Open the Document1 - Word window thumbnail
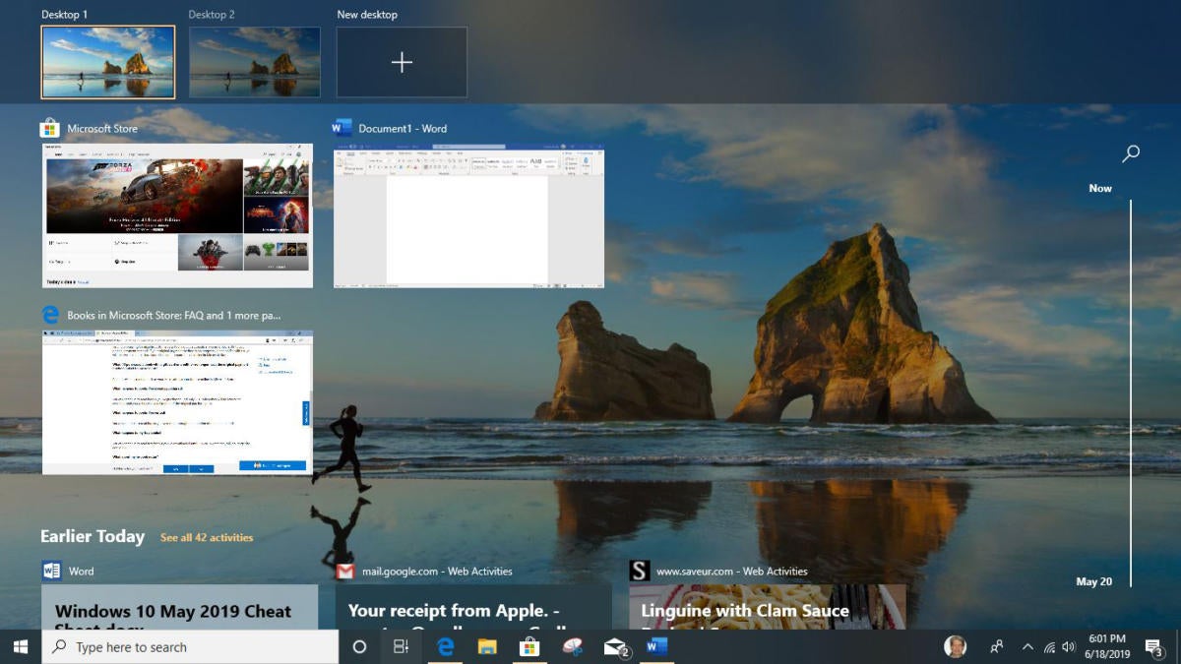 point(468,215)
